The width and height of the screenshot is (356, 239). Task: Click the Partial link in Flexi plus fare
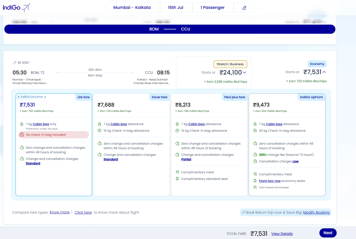(x=186, y=159)
